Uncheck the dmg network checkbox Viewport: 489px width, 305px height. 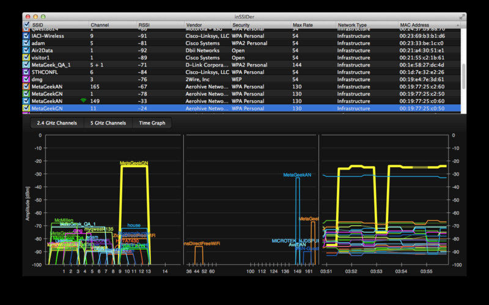26,79
